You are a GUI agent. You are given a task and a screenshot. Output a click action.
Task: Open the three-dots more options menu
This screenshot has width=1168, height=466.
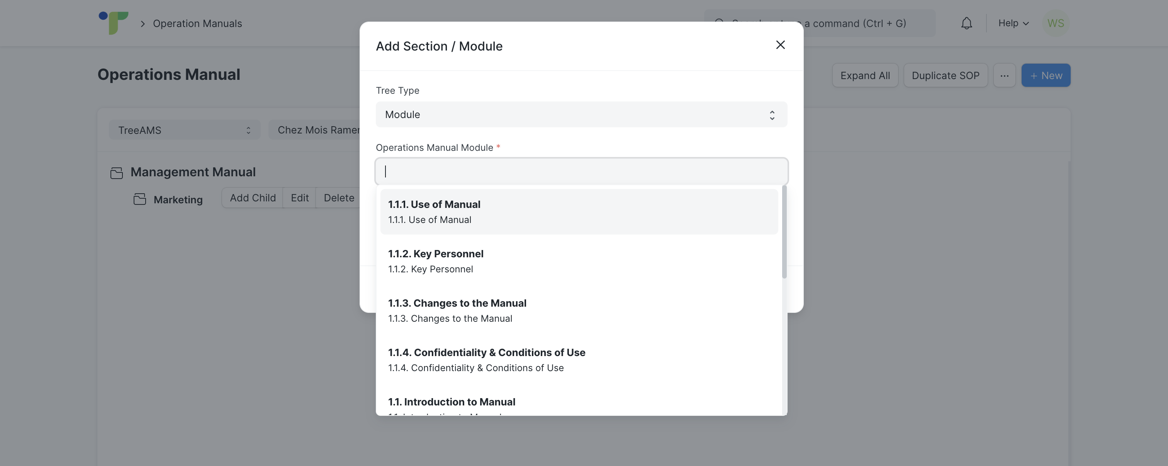pos(1004,76)
